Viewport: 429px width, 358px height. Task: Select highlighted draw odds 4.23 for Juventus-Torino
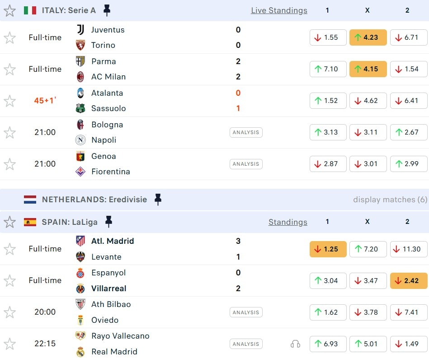point(368,37)
